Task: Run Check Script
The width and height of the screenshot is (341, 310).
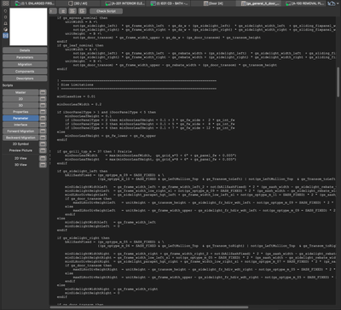Action: click(x=106, y=11)
